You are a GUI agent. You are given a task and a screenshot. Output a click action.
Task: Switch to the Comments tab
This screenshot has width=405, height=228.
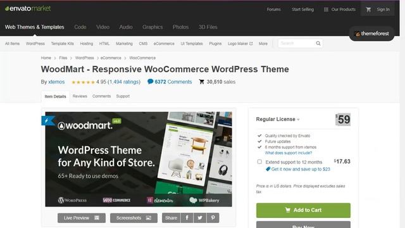(x=101, y=96)
